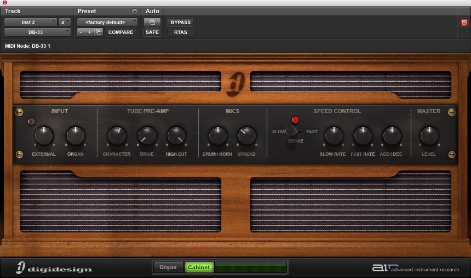471x278 pixels.
Task: Toggle the BYPASS button
Action: point(181,22)
